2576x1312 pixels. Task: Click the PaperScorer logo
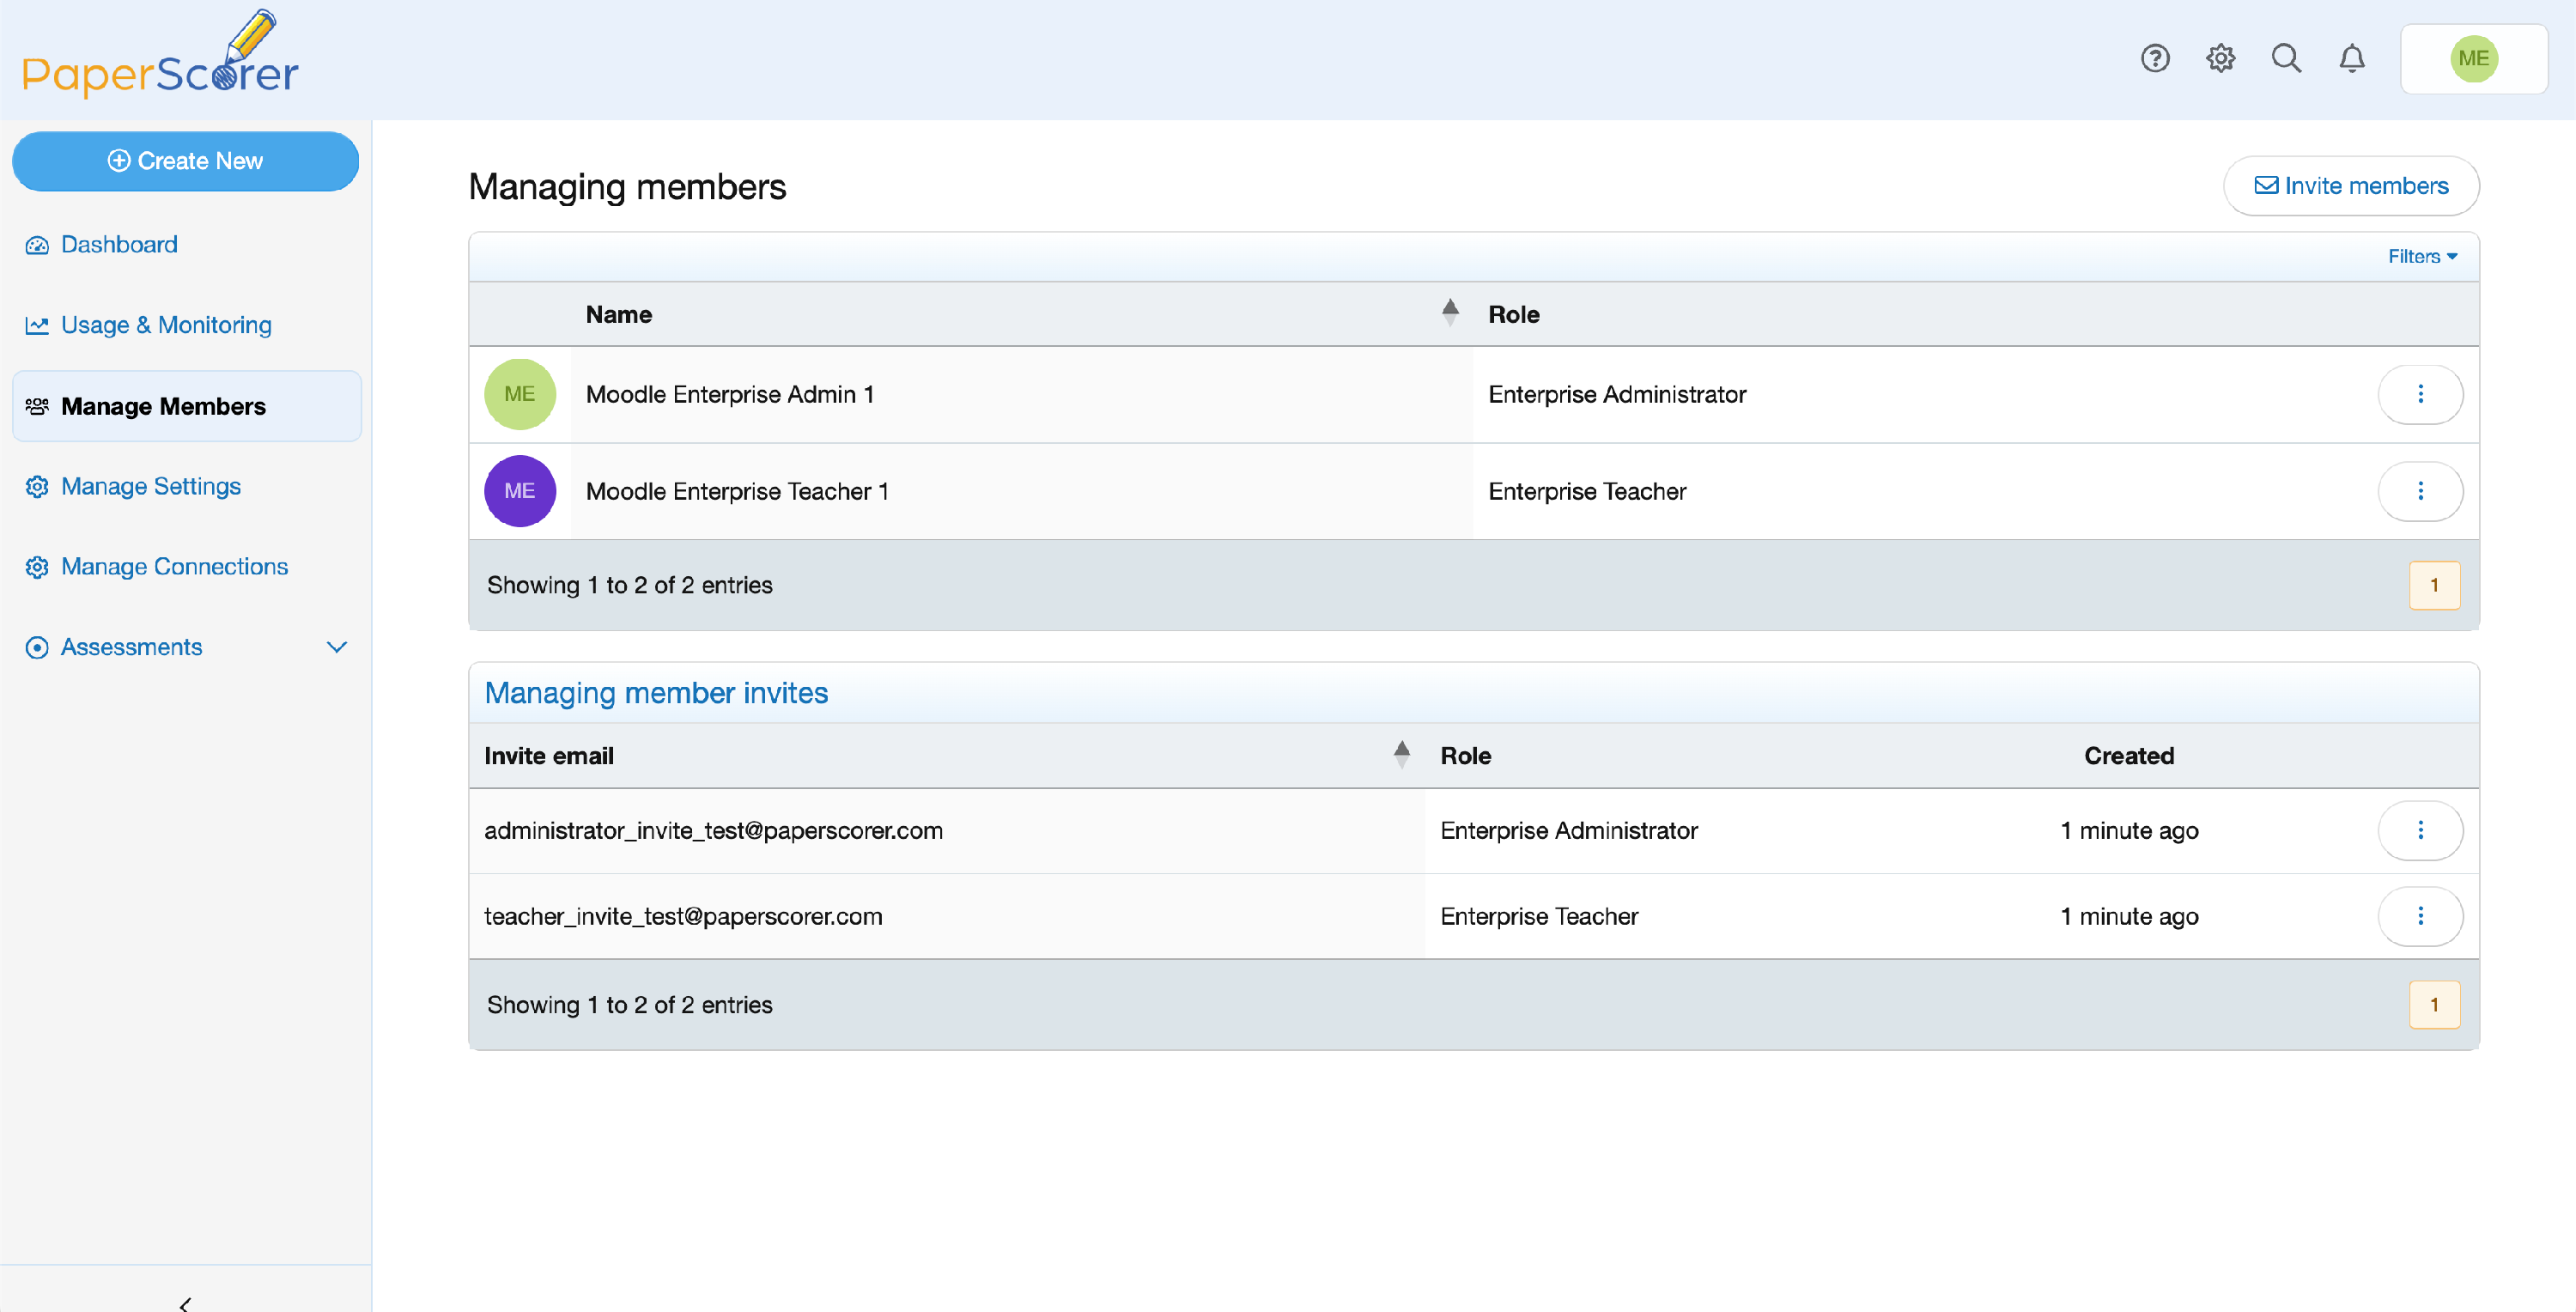click(160, 55)
